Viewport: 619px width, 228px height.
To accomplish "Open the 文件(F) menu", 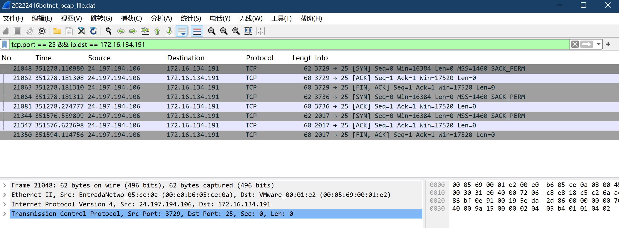I will pos(13,18).
